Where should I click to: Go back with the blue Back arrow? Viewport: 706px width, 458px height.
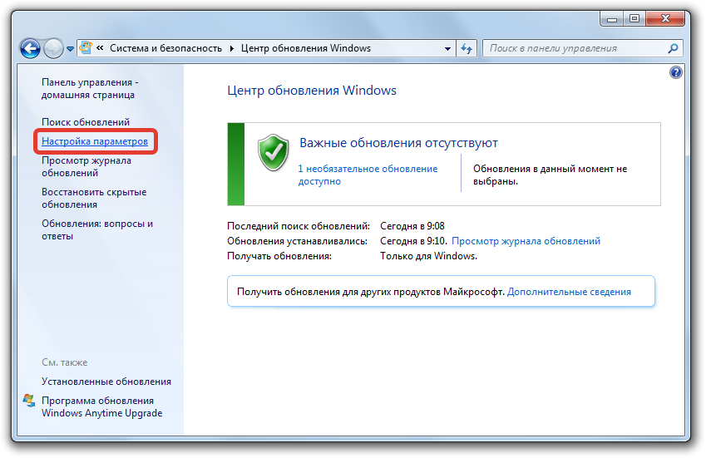[30, 48]
